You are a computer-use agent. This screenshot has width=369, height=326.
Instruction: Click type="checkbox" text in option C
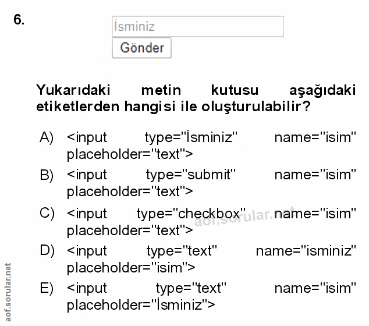tap(191, 213)
